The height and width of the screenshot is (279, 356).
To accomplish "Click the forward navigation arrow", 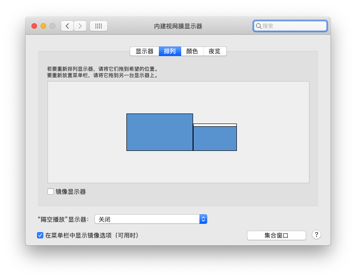I will (x=80, y=26).
